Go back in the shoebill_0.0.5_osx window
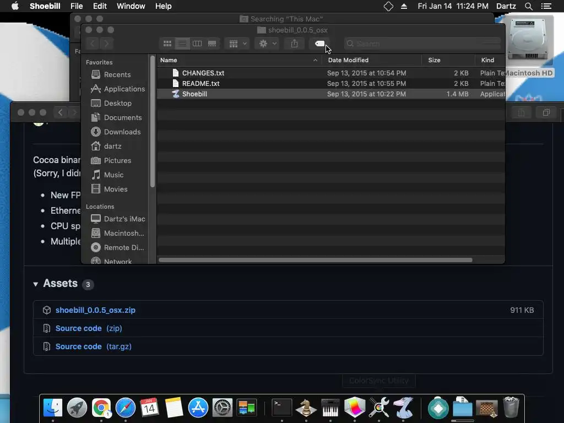Image resolution: width=564 pixels, height=423 pixels. [93, 44]
